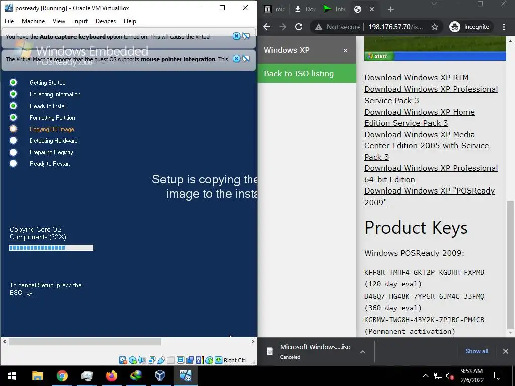The image size is (515, 386).
Task: Open VirtualBox View menu
Action: 59,21
